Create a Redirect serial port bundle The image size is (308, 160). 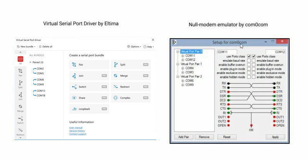point(131,87)
